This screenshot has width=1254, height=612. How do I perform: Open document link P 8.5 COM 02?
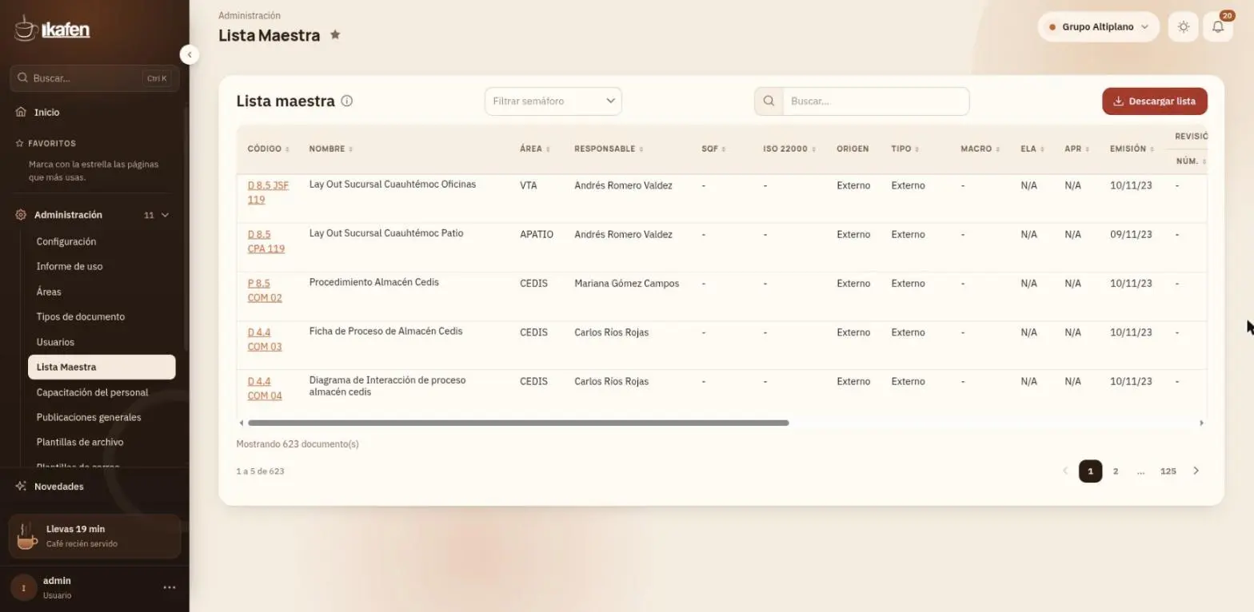coord(265,290)
